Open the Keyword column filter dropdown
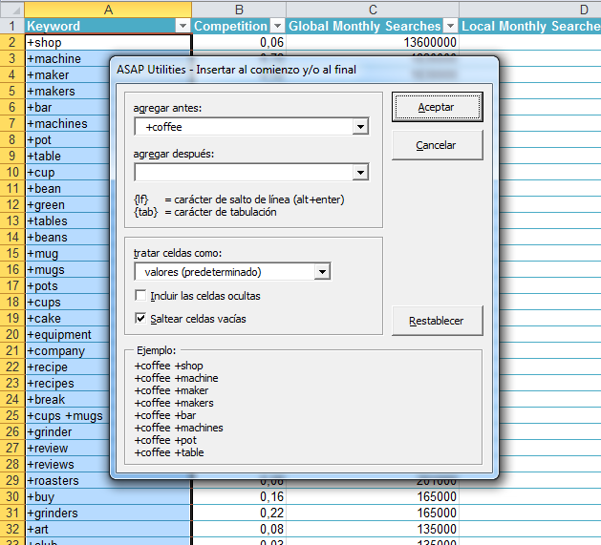Viewport: 601px width, 545px height. pos(182,26)
